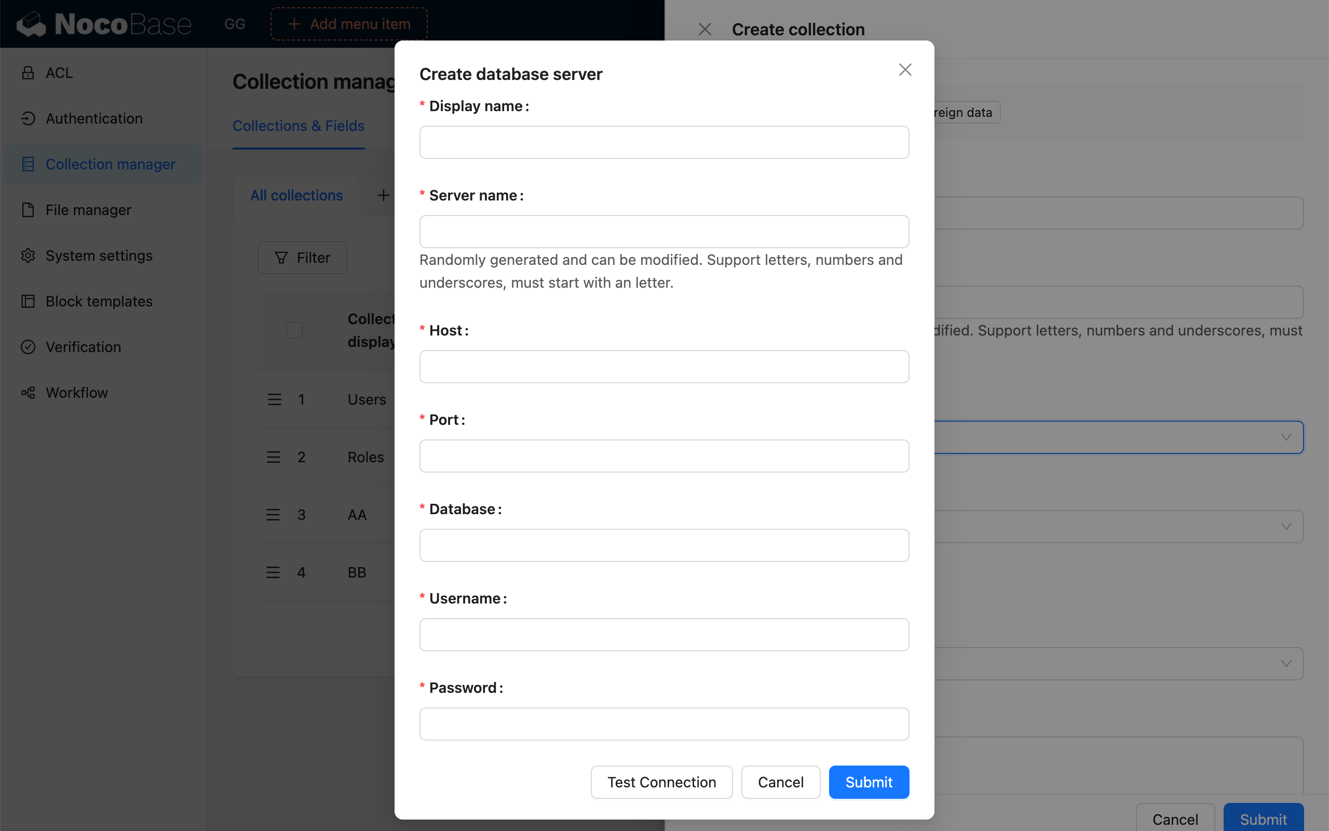This screenshot has width=1329, height=831.
Task: Open File manager from the sidebar
Action: point(88,209)
